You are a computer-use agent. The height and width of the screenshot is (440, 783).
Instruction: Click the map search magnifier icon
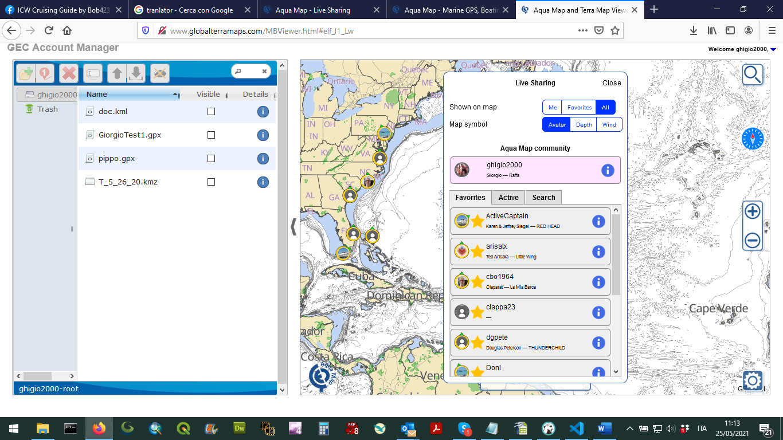point(753,74)
